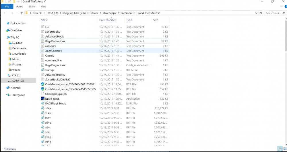This screenshot has height=152, width=287.
Task: Select CrashReport_aaron_636436046681639911 file icon
Action: [42, 84]
